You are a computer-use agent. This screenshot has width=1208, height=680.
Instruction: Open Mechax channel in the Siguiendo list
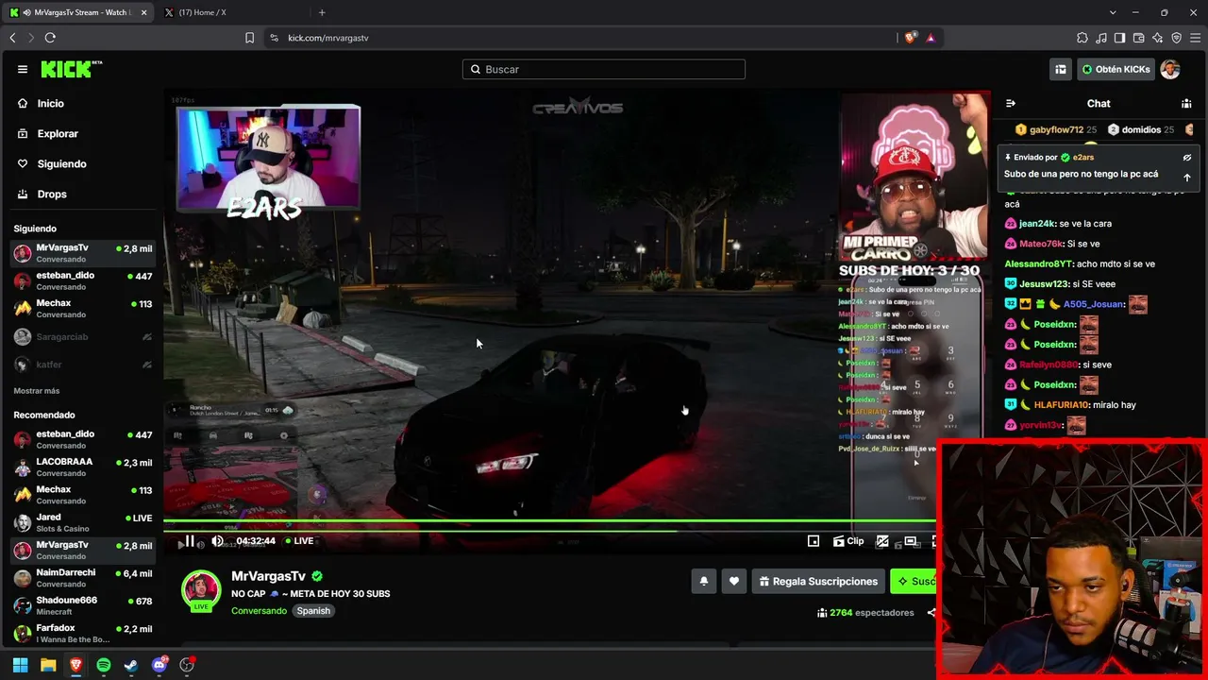pyautogui.click(x=83, y=308)
